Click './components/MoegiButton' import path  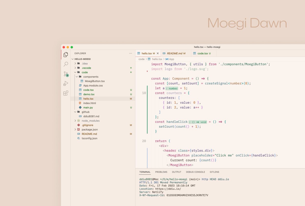coord(243,64)
